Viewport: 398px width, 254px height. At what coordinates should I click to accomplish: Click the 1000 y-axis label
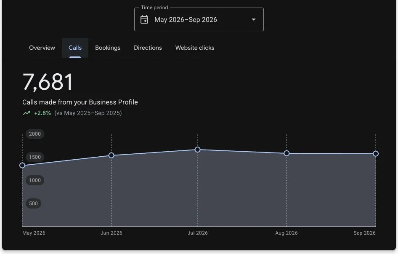(x=35, y=180)
